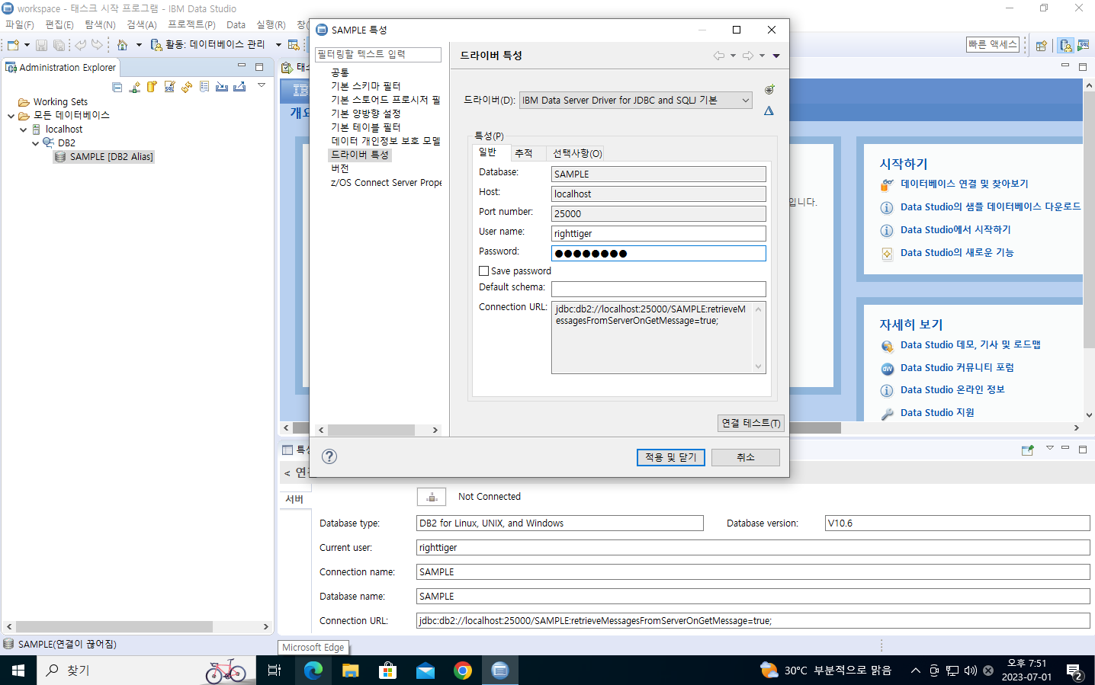The image size is (1095, 685).
Task: Select 데이터 개인정보 보호 모델 page
Action: coord(386,142)
